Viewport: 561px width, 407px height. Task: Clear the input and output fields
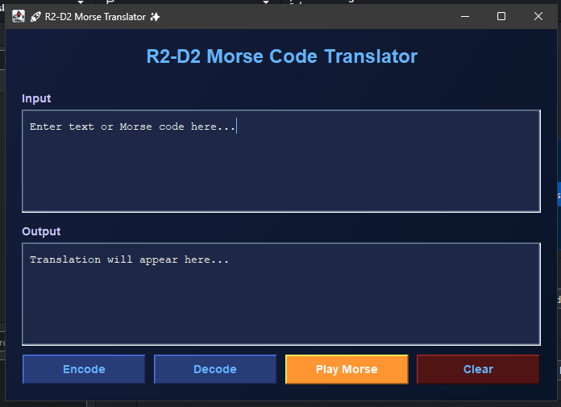[478, 369]
